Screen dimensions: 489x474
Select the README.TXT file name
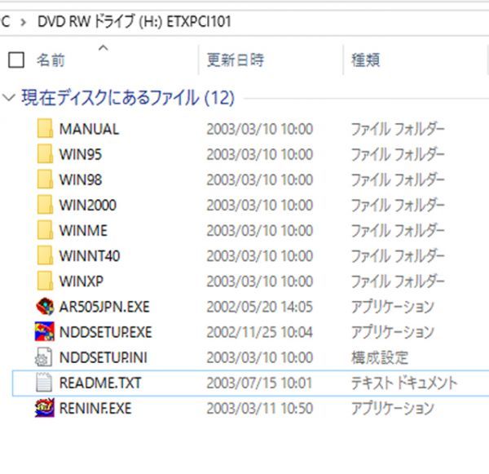pyautogui.click(x=100, y=383)
